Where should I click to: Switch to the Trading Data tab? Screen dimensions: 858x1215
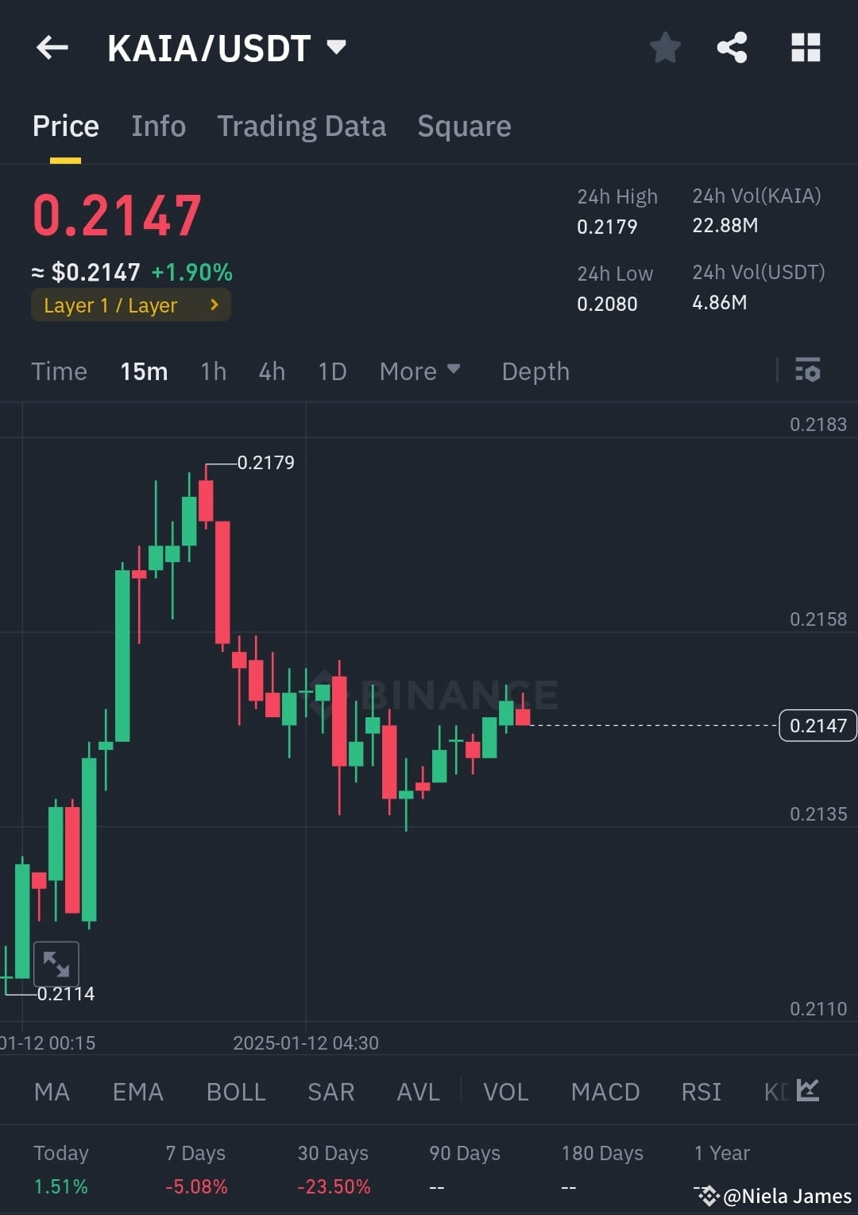(301, 126)
